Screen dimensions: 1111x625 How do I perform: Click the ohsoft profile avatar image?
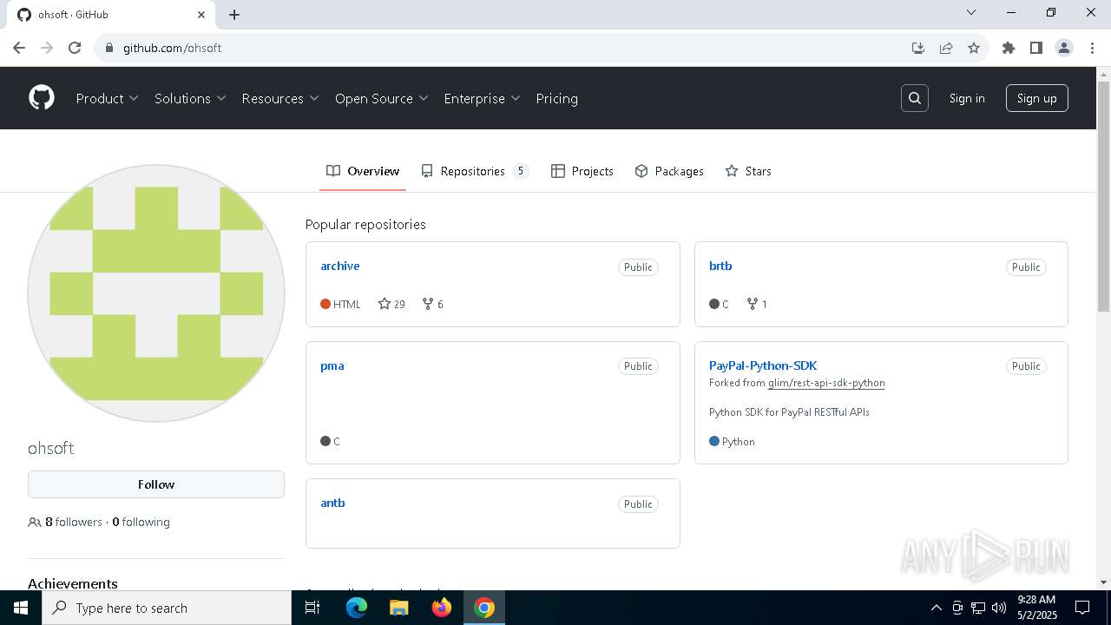point(156,293)
